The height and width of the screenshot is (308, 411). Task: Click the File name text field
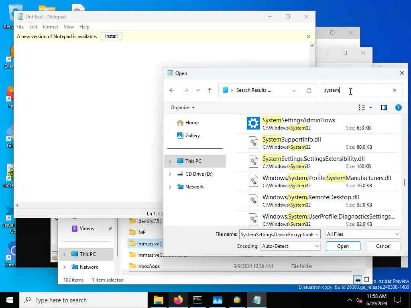tap(277, 234)
